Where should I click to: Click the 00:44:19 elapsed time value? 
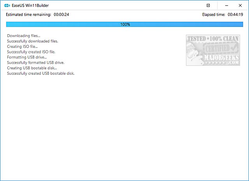point(235,15)
